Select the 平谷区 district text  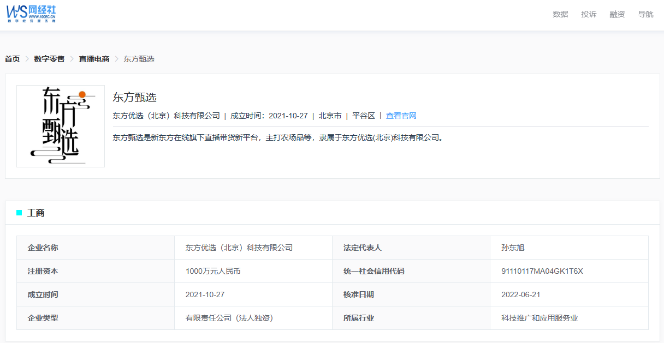click(x=364, y=116)
